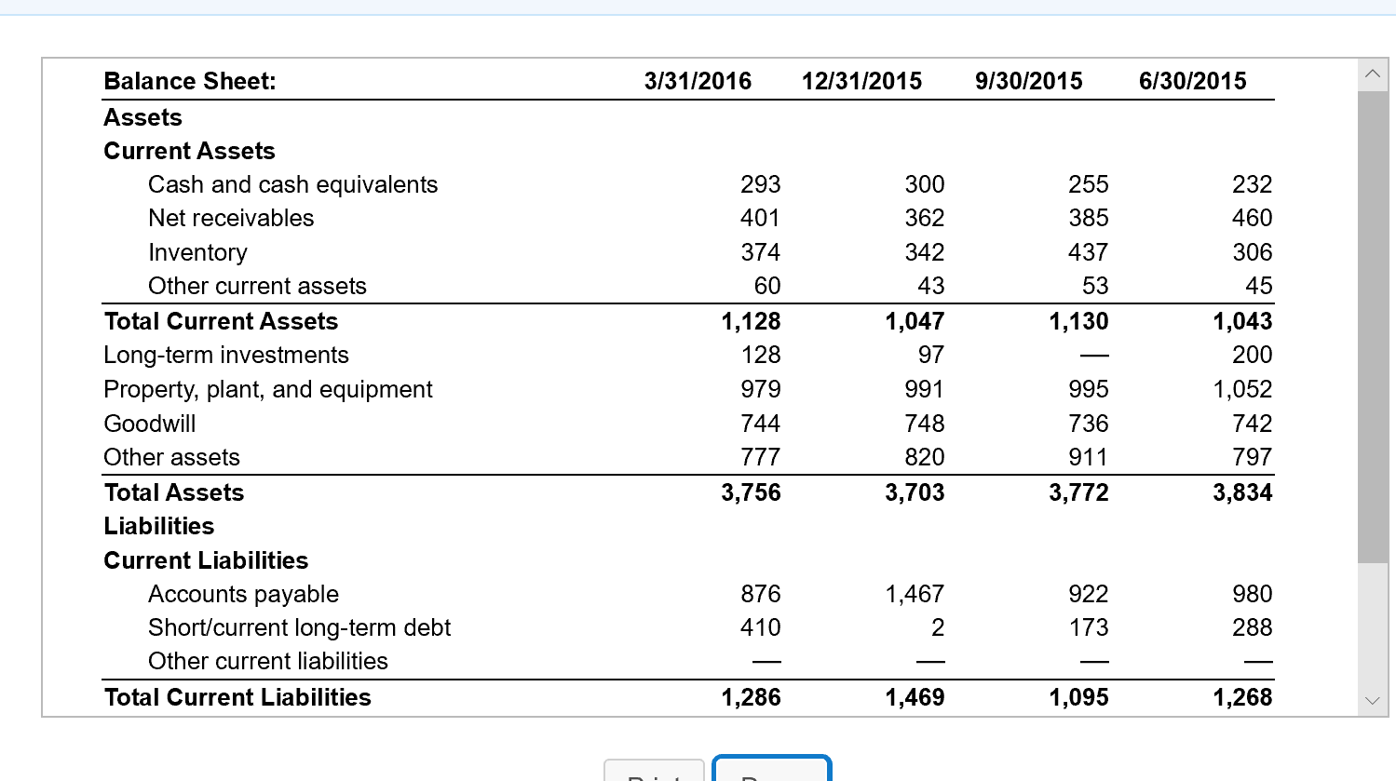Click inventory value 306
Viewport: 1396px width, 781px height.
click(1252, 252)
